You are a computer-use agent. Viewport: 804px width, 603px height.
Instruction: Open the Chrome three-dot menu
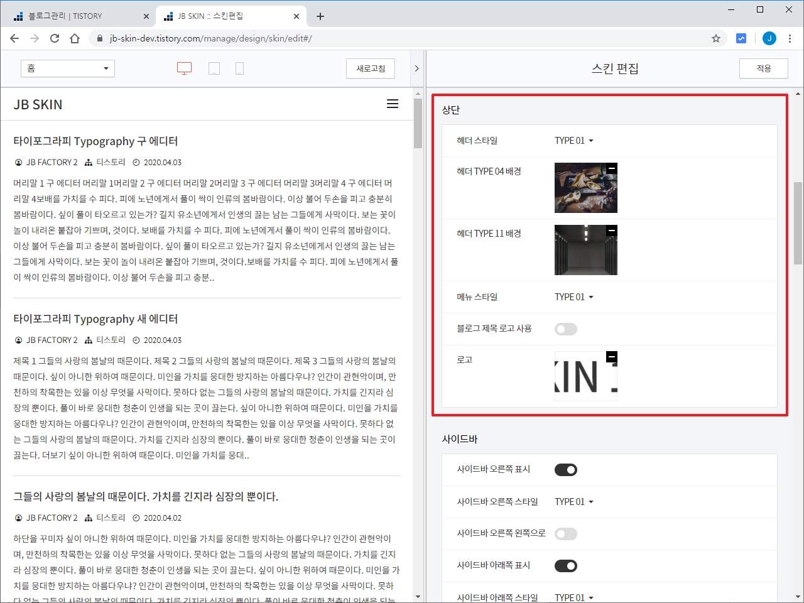point(790,38)
